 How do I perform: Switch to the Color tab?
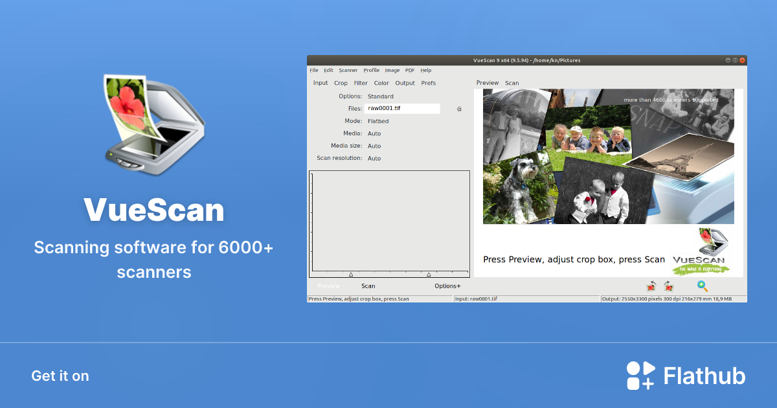tap(381, 83)
